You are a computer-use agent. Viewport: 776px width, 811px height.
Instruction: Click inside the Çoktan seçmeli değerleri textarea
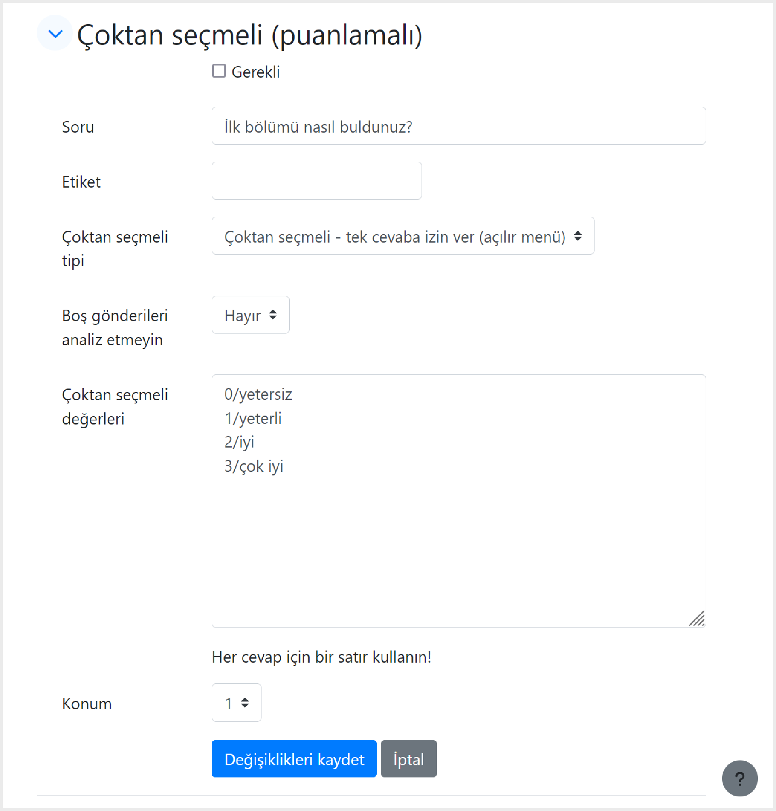458,501
